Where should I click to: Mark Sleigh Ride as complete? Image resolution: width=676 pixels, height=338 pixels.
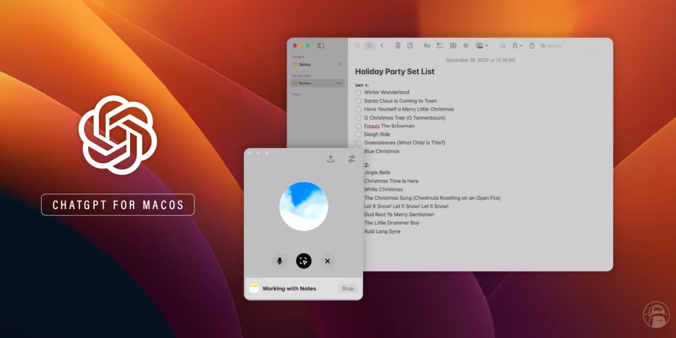coord(358,134)
